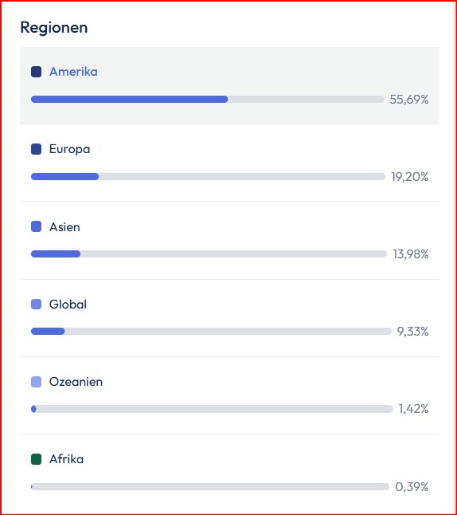Click the Amerika color square icon

tap(36, 72)
